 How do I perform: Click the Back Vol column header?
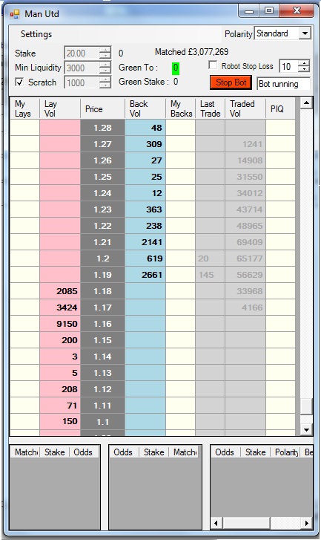[145, 108]
